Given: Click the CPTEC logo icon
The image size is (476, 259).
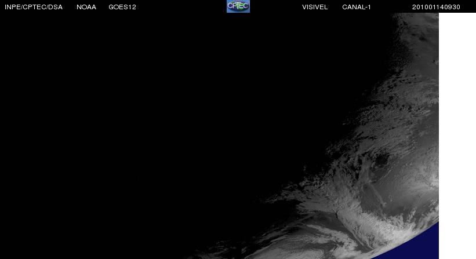Looking at the screenshot, I should point(238,6).
